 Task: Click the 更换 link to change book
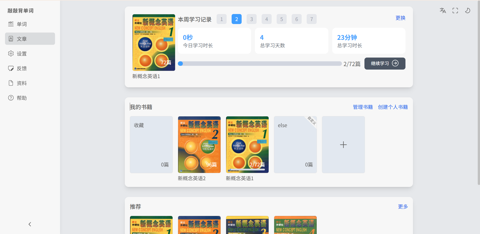(400, 18)
